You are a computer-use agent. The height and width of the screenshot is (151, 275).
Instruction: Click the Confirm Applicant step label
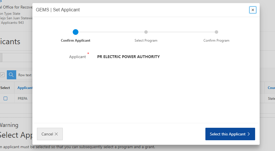(76, 41)
